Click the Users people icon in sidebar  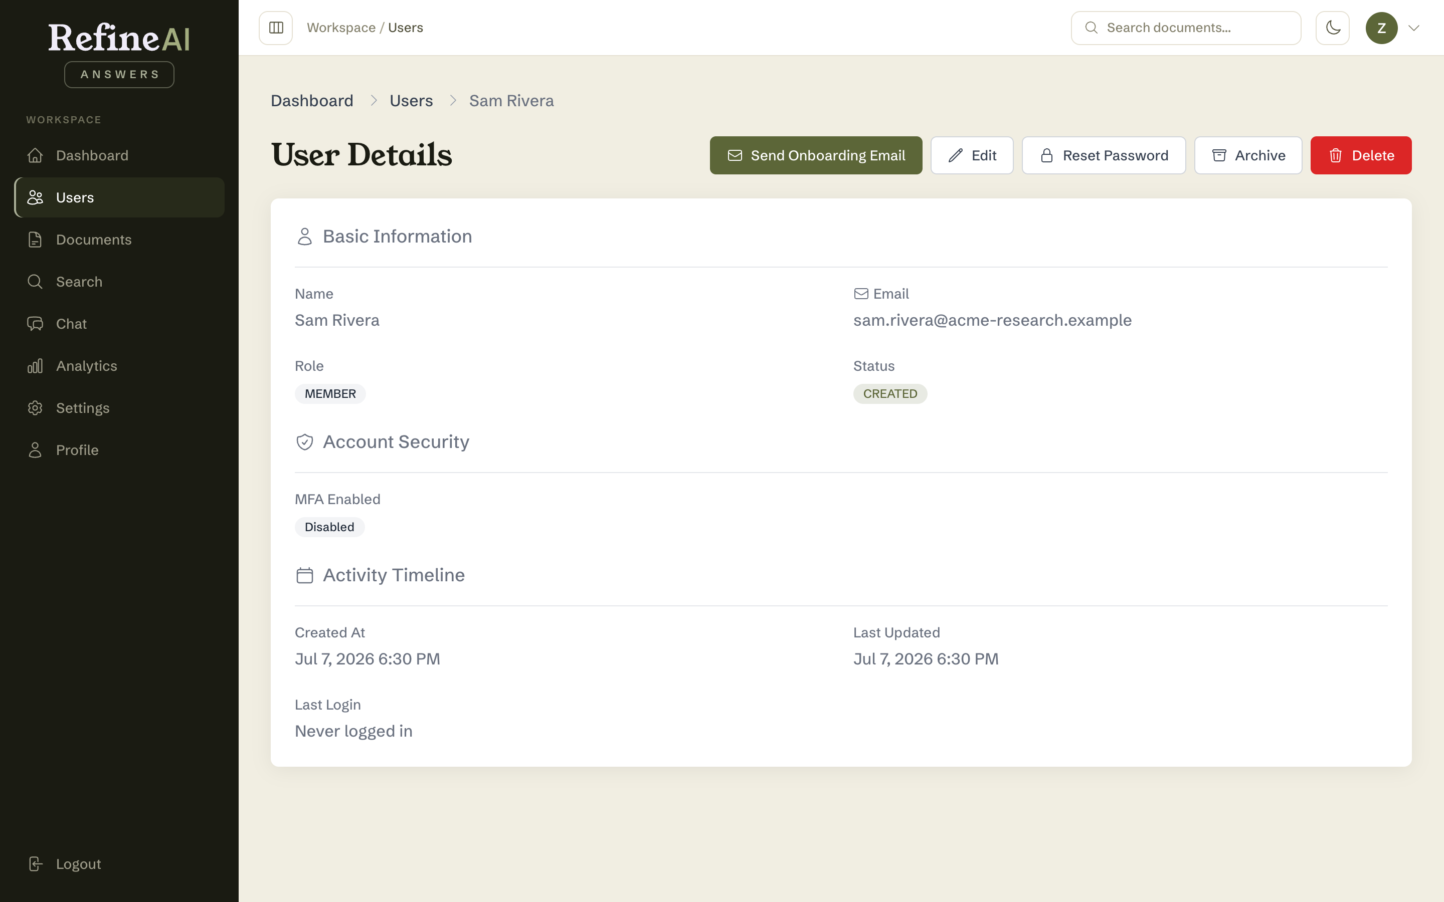(x=35, y=197)
